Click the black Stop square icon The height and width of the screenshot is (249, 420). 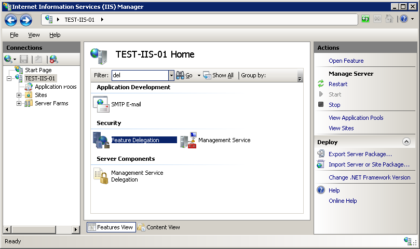coord(321,104)
